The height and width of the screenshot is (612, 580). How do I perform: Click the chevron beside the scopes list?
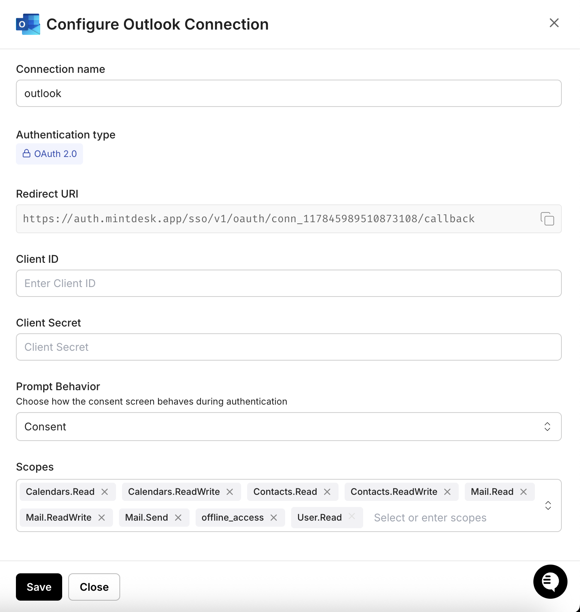(x=548, y=505)
